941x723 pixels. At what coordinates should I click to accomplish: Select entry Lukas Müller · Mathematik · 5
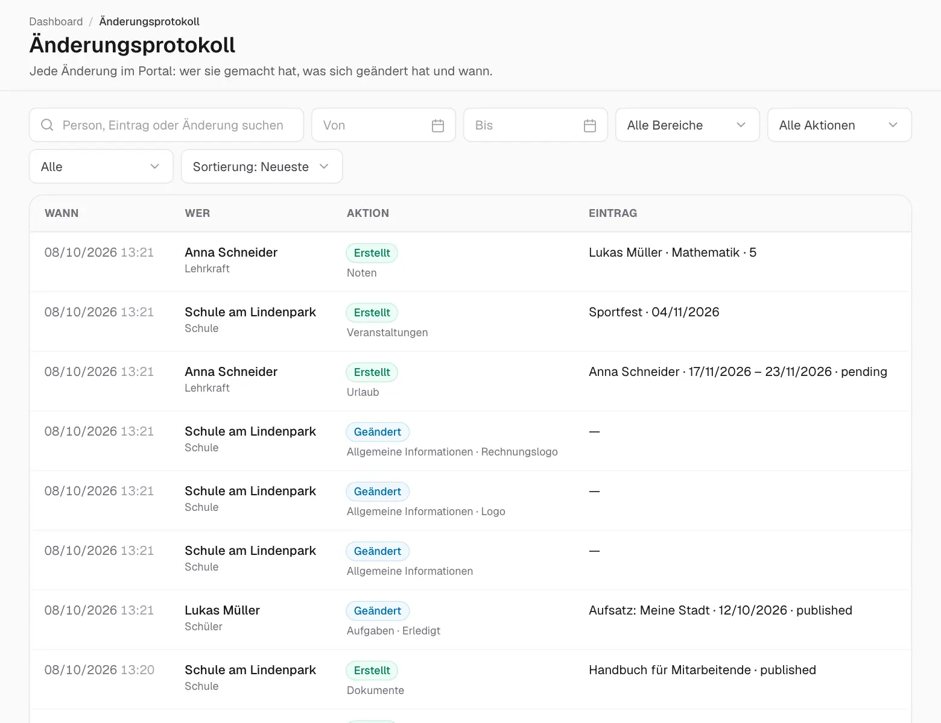click(673, 252)
